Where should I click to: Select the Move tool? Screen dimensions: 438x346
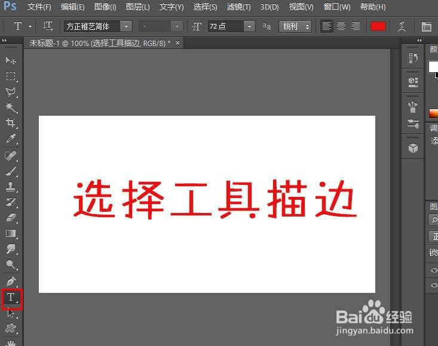click(11, 60)
